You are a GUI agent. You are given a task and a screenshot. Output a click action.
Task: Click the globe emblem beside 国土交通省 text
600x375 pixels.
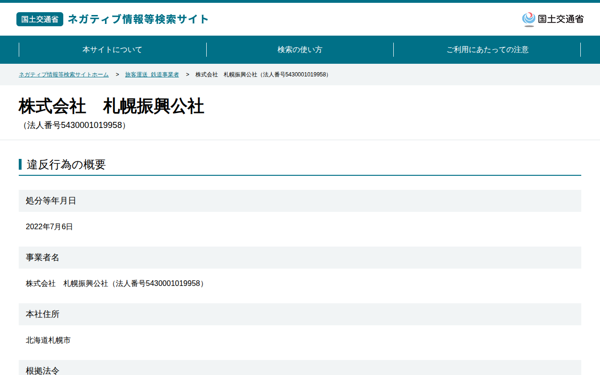point(529,19)
